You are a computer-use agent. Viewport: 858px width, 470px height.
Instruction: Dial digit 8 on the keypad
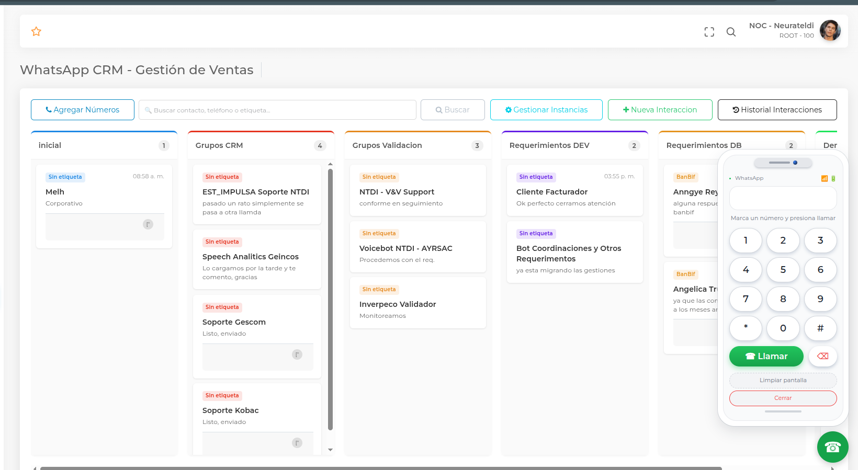tap(783, 299)
